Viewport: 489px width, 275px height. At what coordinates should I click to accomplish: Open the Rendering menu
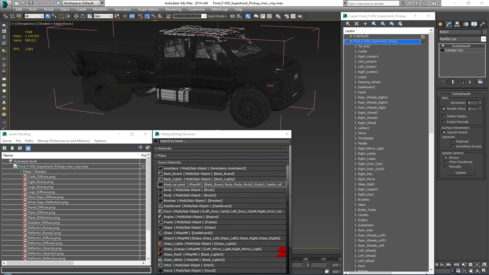pos(173,9)
